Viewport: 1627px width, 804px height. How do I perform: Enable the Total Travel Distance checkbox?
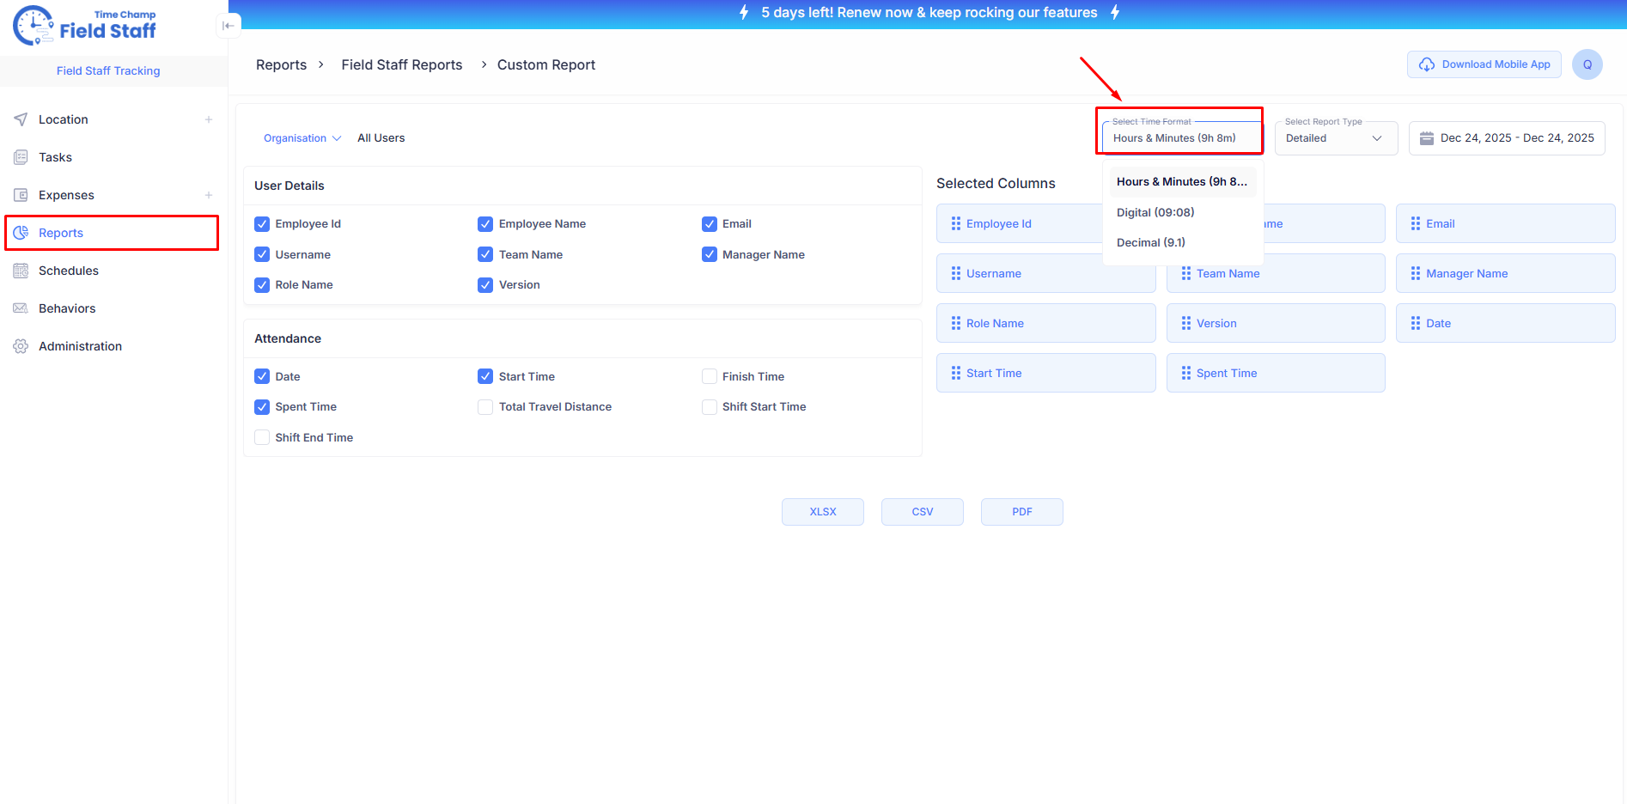click(x=485, y=407)
